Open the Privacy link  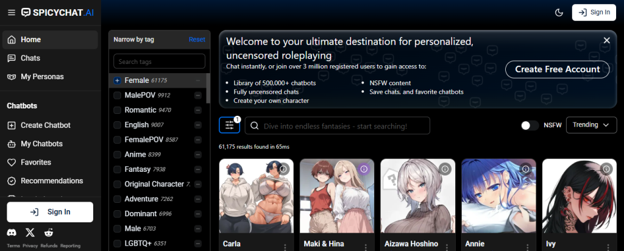tap(30, 246)
